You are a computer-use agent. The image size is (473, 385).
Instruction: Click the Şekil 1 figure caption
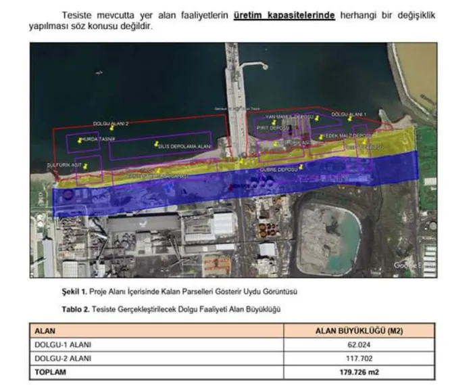click(180, 292)
